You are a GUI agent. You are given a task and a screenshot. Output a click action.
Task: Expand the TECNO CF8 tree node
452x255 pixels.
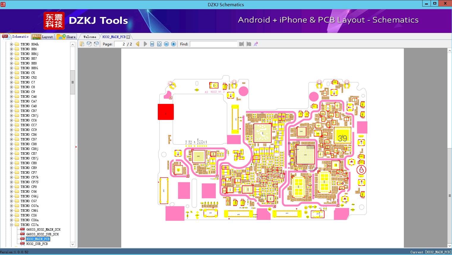[11, 187]
